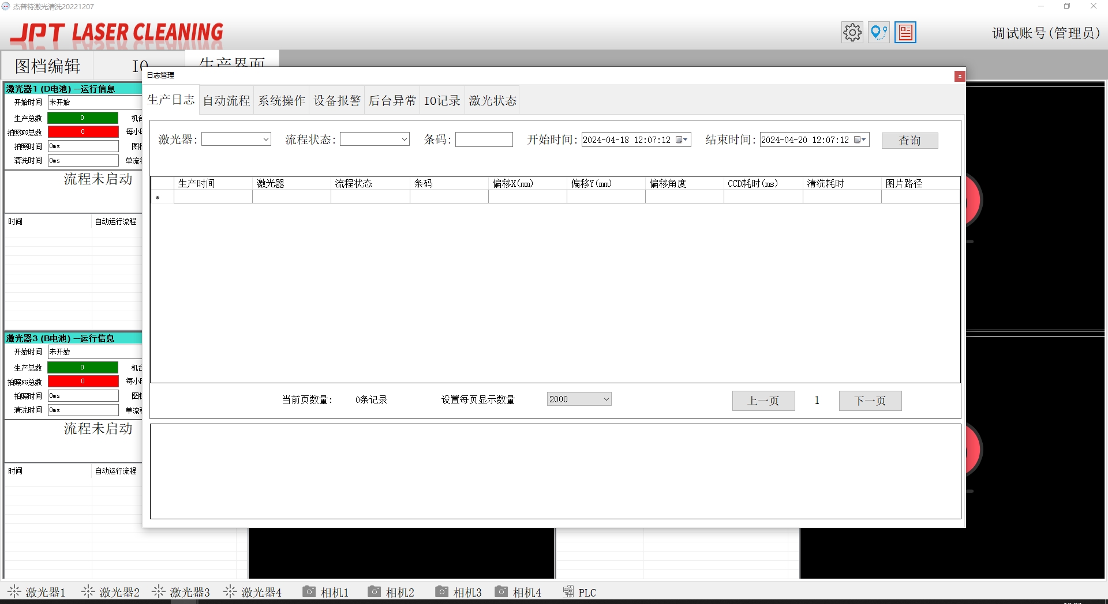Click the 查询 query button
The height and width of the screenshot is (604, 1108).
click(x=909, y=140)
